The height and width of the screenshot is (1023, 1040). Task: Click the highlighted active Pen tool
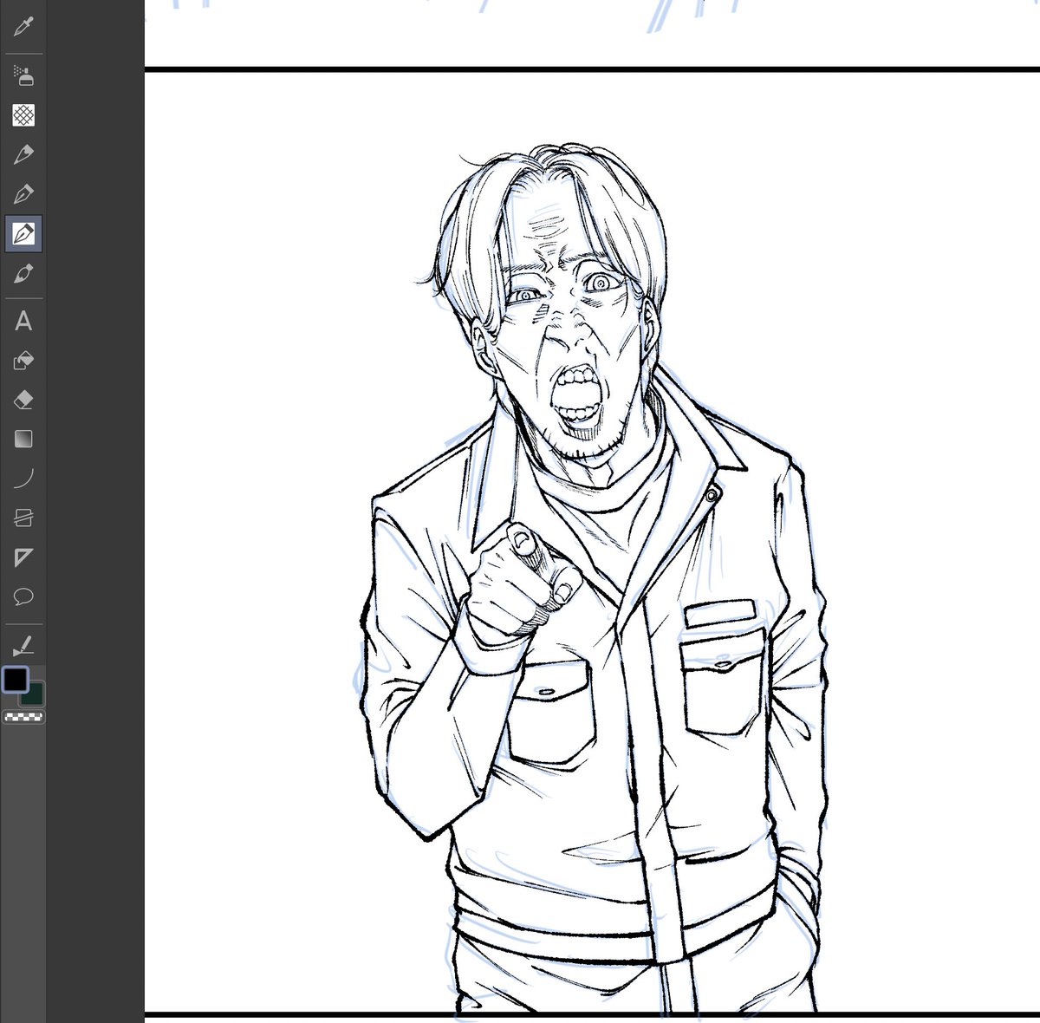click(x=23, y=234)
